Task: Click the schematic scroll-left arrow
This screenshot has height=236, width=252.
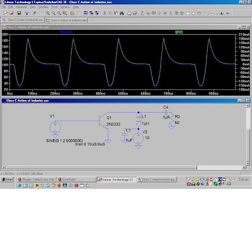Action: pyautogui.click(x=4, y=167)
